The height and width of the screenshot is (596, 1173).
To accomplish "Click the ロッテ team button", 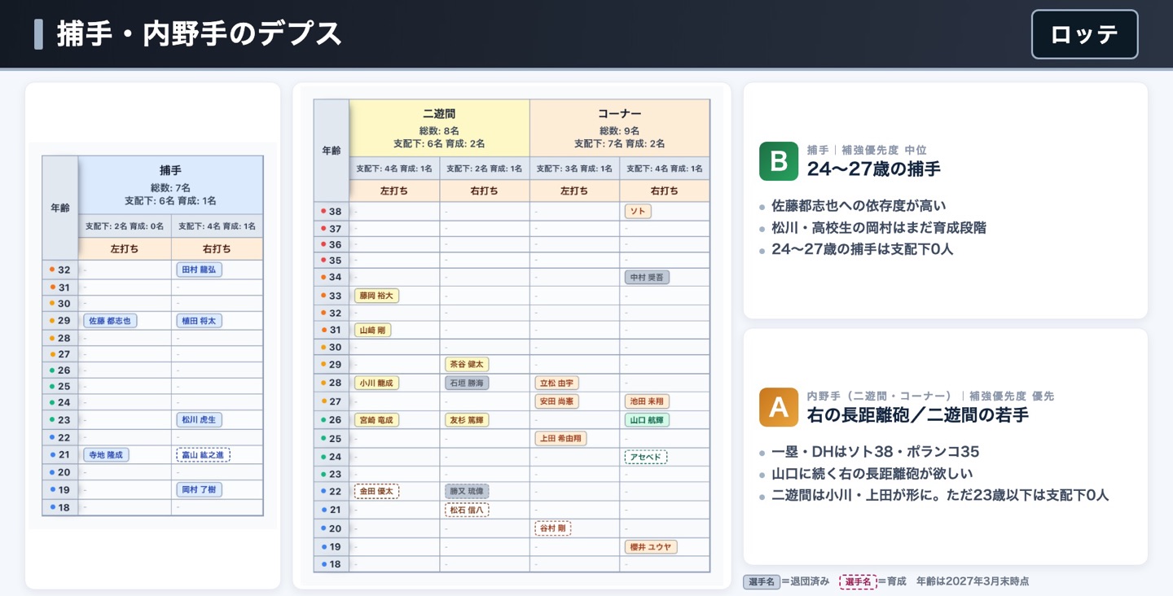I will point(1084,34).
